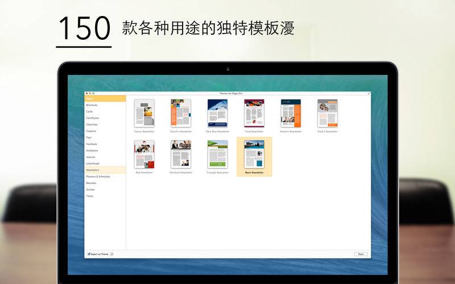455x284 pixels.
Task: Select the Food Newsletter template
Action: coord(254,113)
